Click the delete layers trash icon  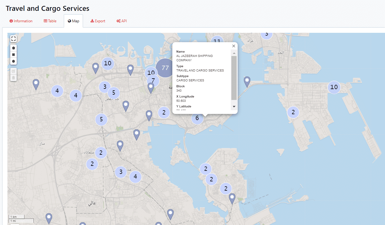[x=13, y=78]
